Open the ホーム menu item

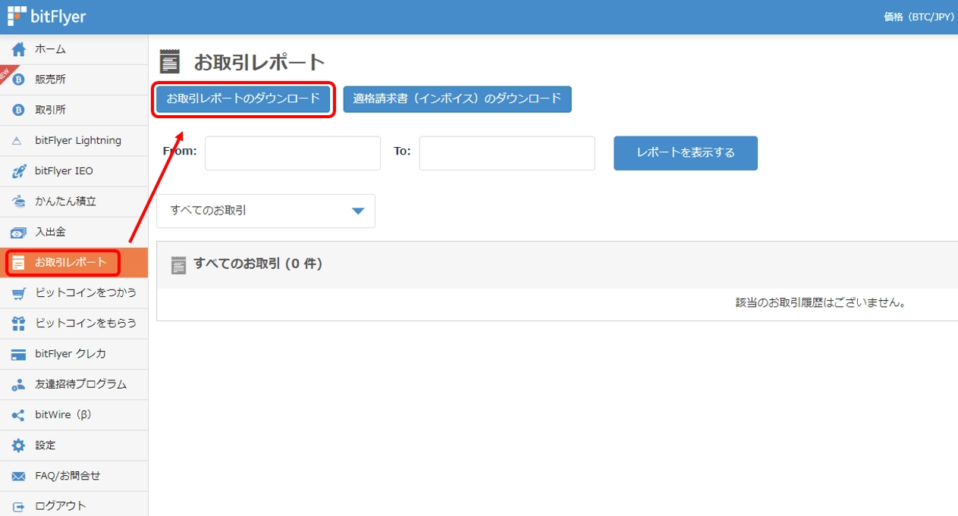pyautogui.click(x=74, y=49)
